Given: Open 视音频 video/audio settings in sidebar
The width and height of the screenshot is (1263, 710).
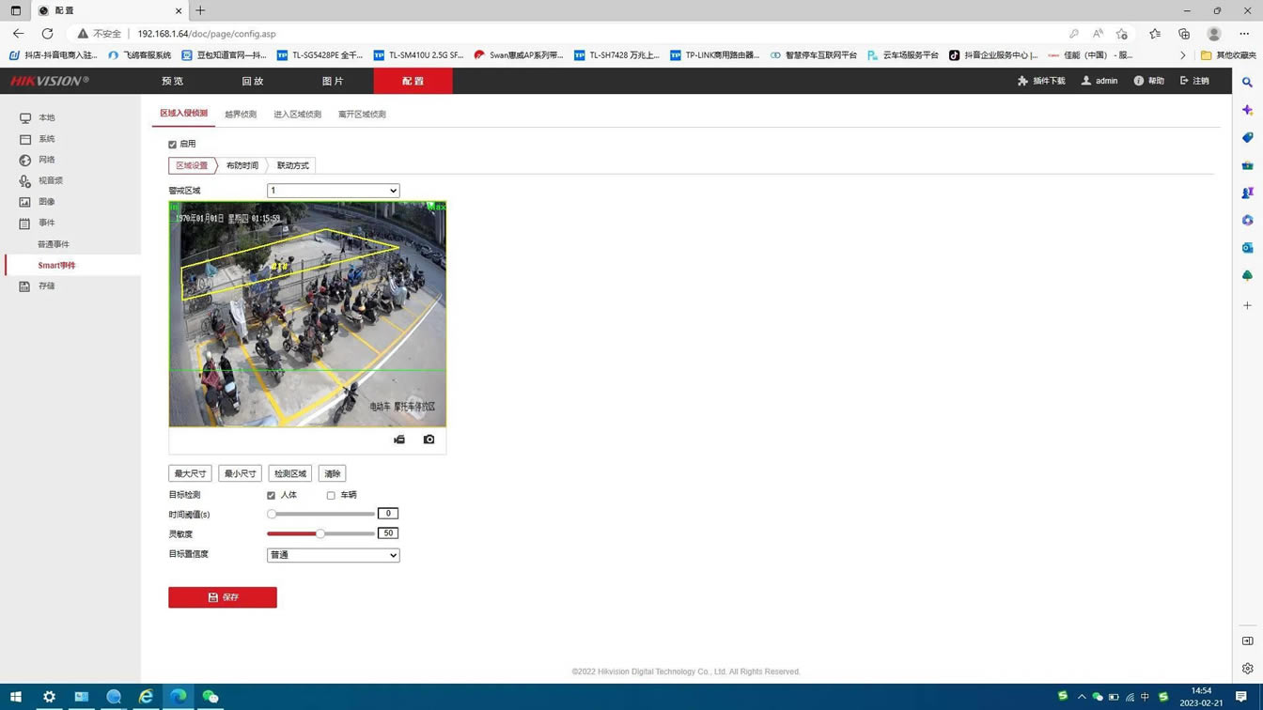Looking at the screenshot, I should (50, 180).
